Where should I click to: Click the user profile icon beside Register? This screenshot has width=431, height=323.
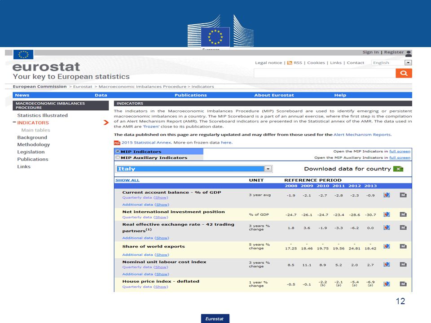click(409, 53)
